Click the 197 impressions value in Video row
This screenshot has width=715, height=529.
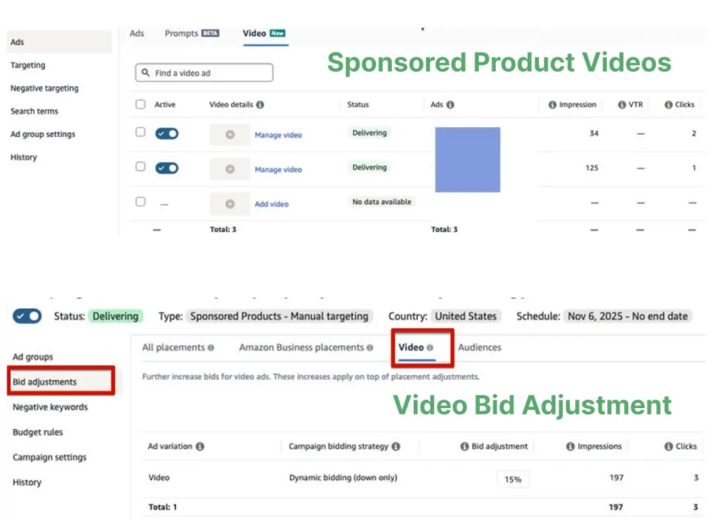(x=616, y=477)
